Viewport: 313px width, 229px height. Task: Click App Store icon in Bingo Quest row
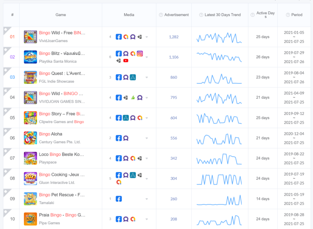(x=133, y=77)
